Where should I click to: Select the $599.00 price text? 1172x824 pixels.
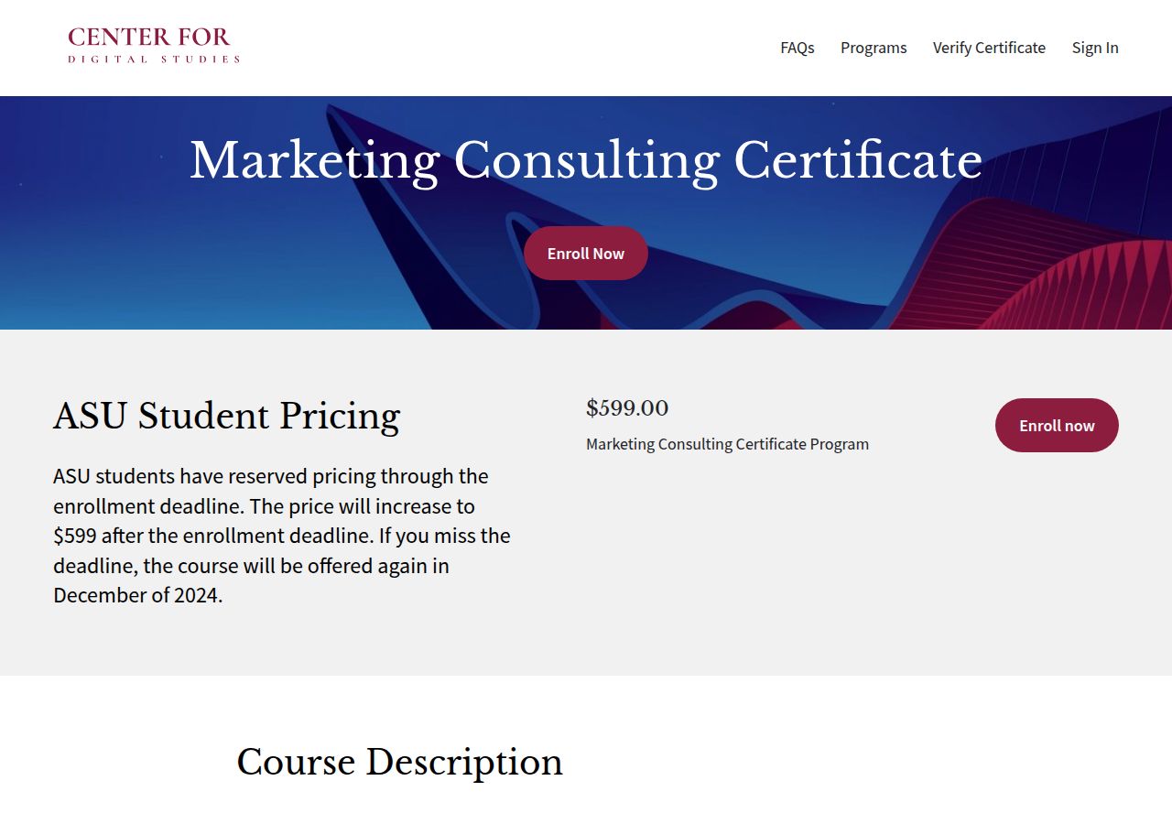click(x=627, y=408)
